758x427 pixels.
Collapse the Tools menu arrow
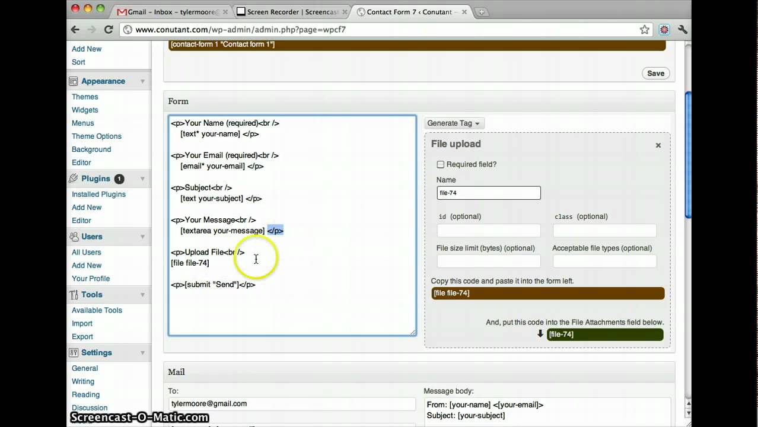tap(143, 295)
